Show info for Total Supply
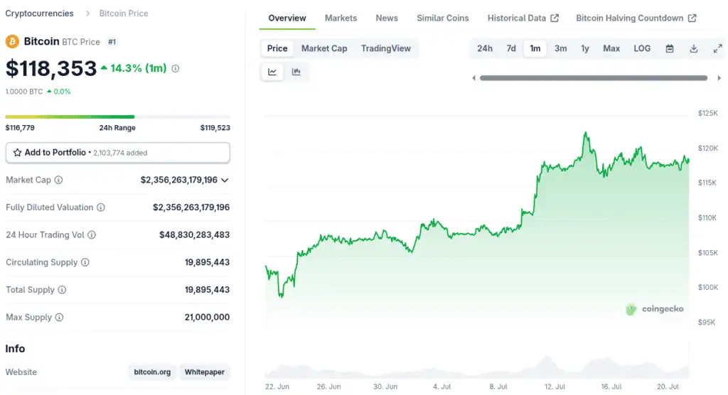The width and height of the screenshot is (728, 395). 62,290
